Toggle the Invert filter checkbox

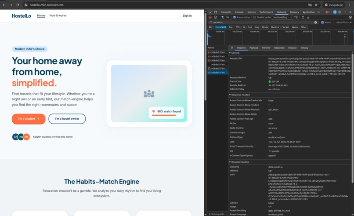(322, 22)
